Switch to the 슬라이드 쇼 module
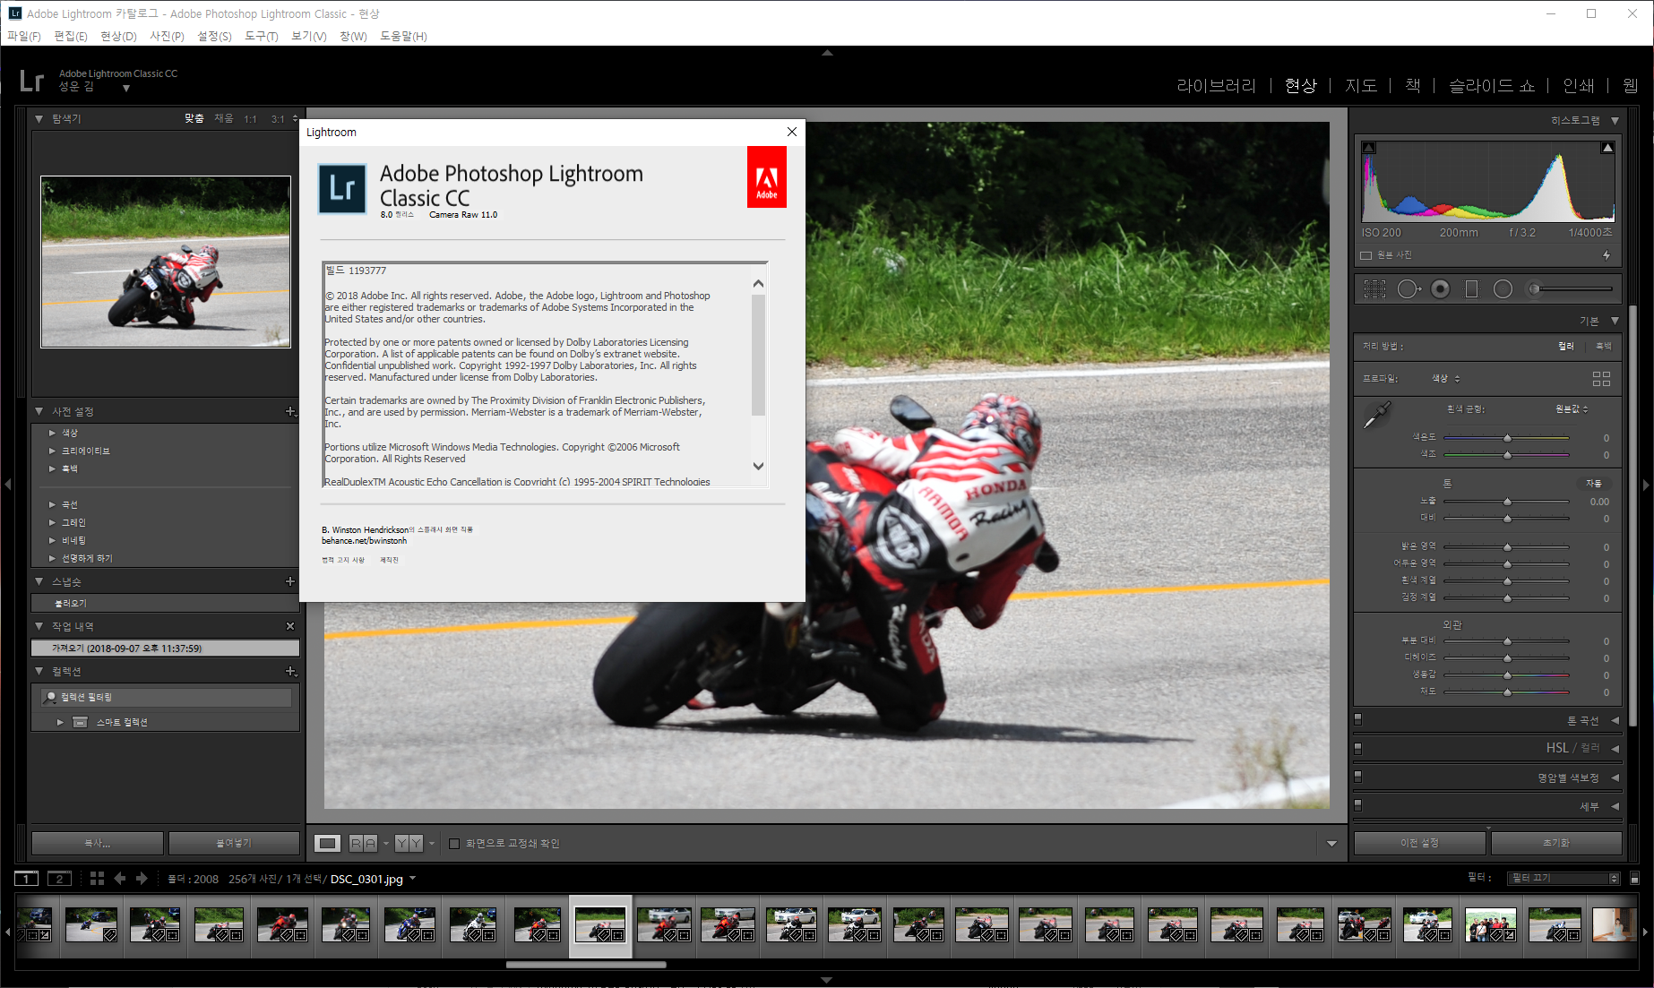The image size is (1654, 988). coord(1492,86)
